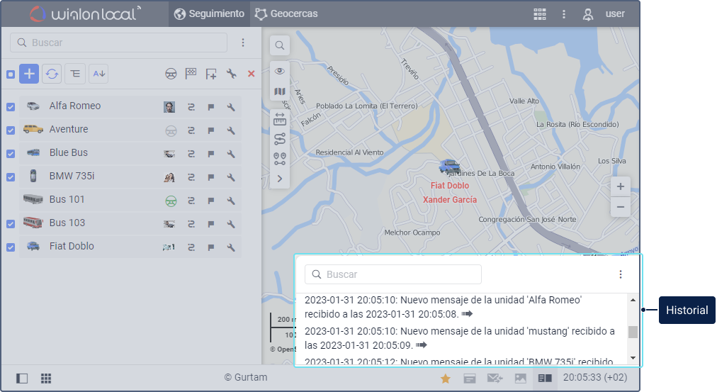Select the Alfa Romeo unit name
The height and width of the screenshot is (392, 717).
coord(75,106)
